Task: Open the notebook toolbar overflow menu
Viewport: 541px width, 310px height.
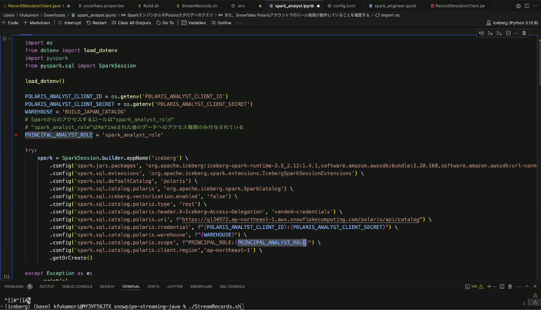Action: coord(238,23)
